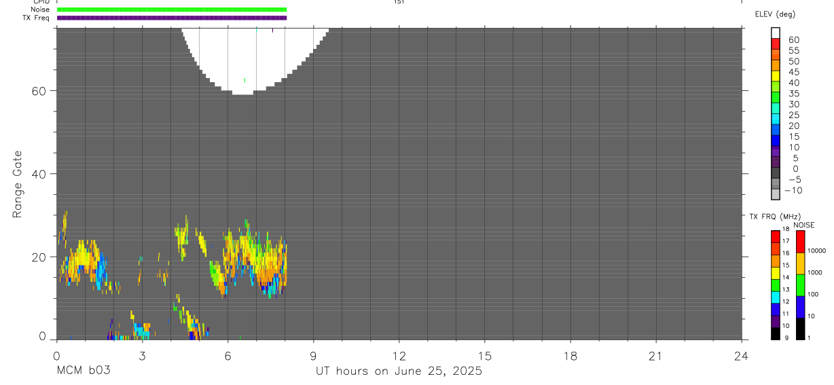
Task: Select the green swatch in the TX FRQ legend
Action: click(x=775, y=285)
